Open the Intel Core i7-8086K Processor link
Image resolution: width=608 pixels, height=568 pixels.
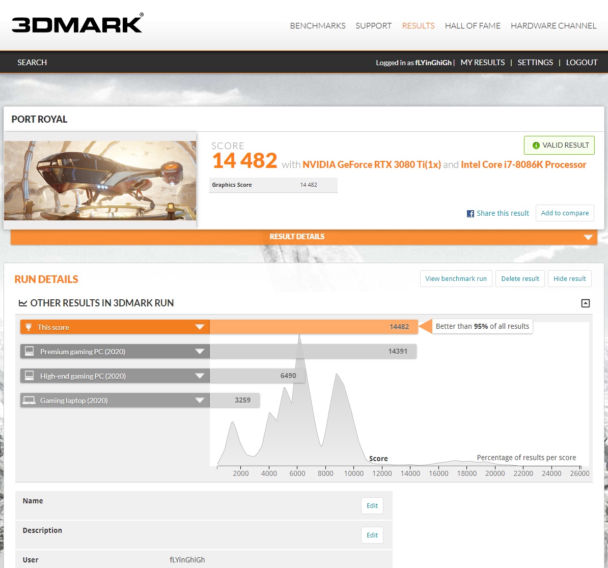pos(523,165)
